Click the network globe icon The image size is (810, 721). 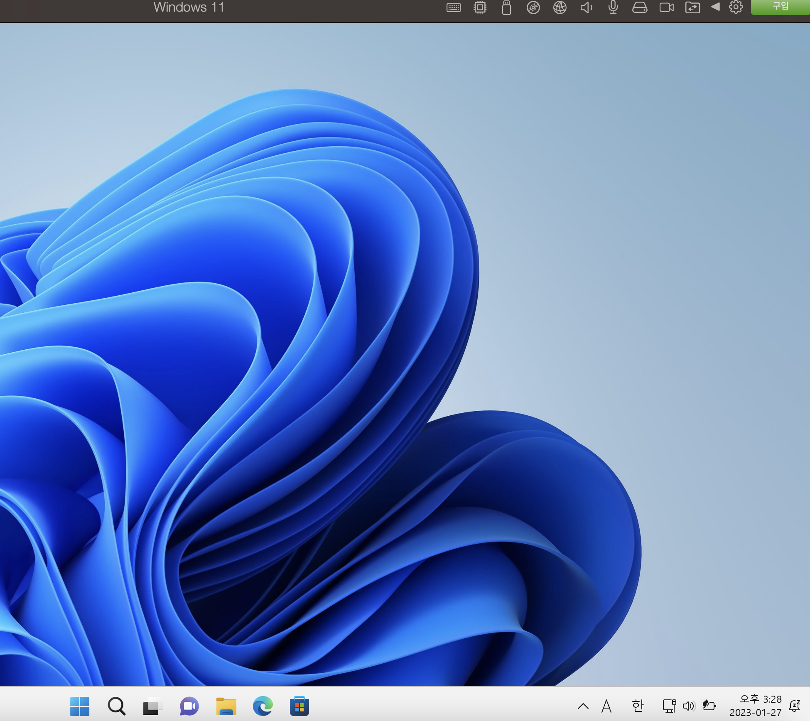point(560,7)
